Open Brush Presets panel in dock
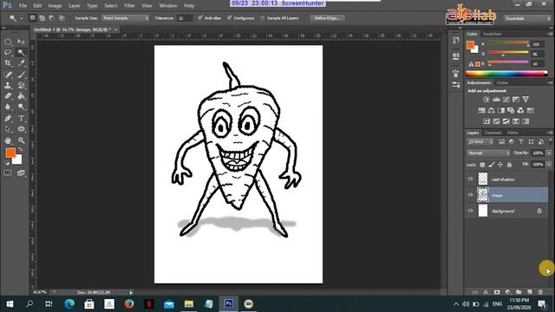The image size is (555, 312). click(x=456, y=85)
